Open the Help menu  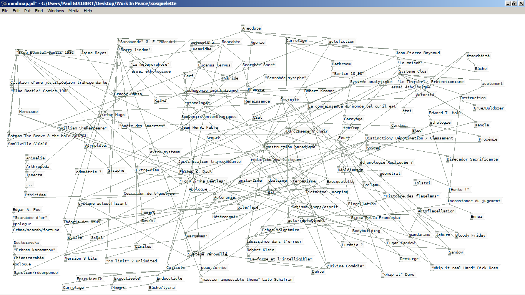[88, 11]
